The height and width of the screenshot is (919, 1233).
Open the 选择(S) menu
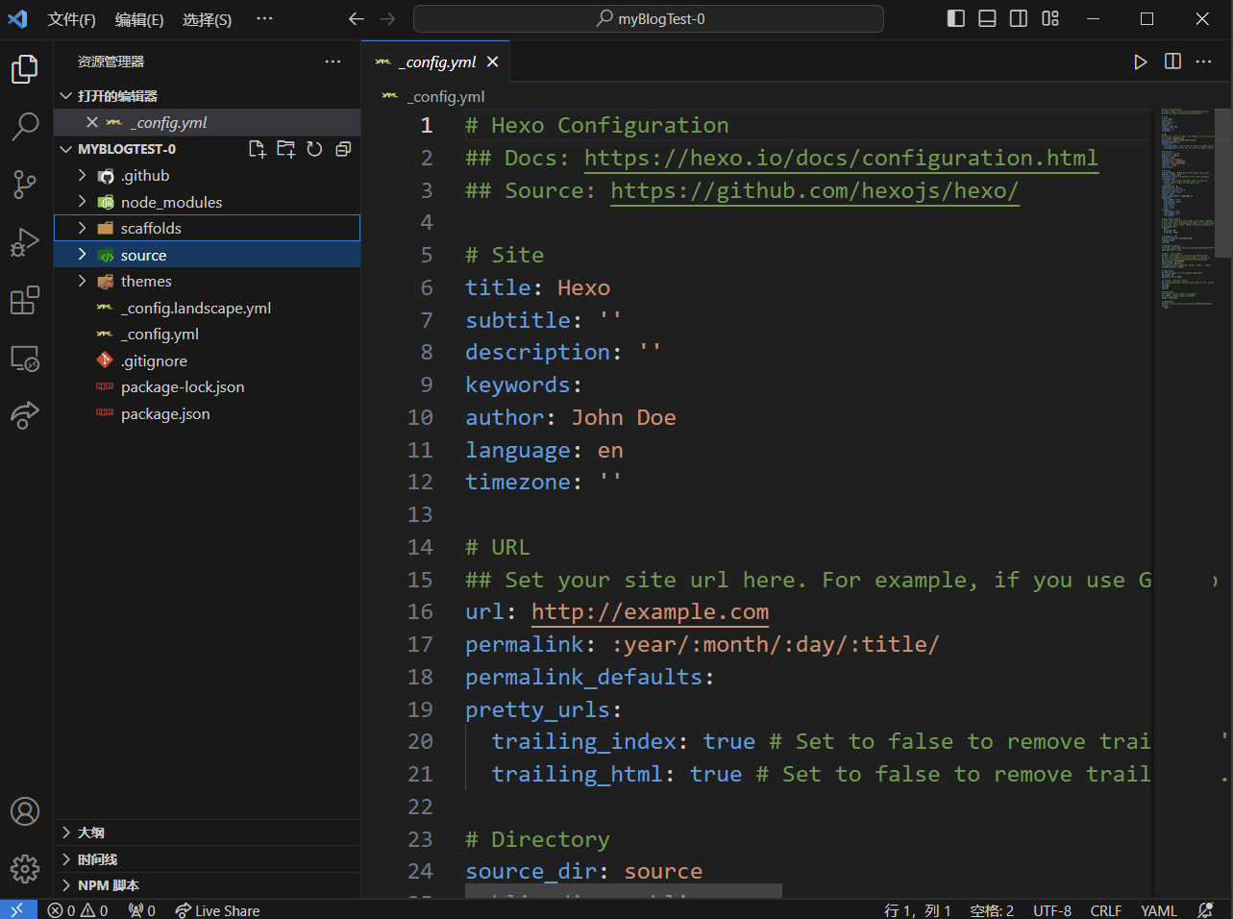207,19
